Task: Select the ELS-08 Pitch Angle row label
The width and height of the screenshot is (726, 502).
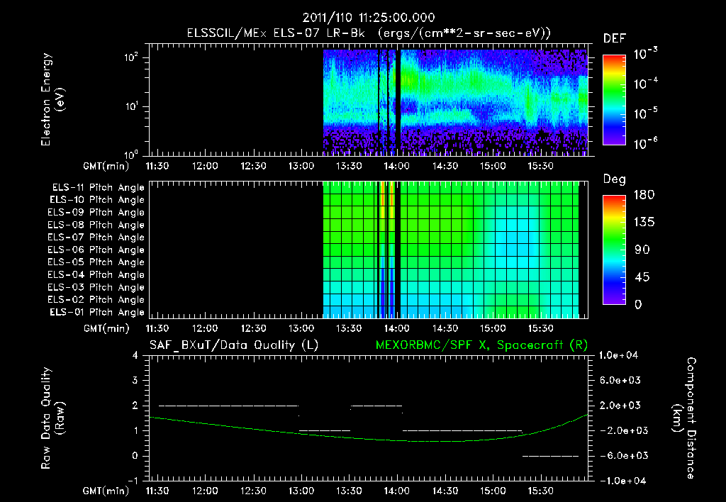Action: pos(96,225)
